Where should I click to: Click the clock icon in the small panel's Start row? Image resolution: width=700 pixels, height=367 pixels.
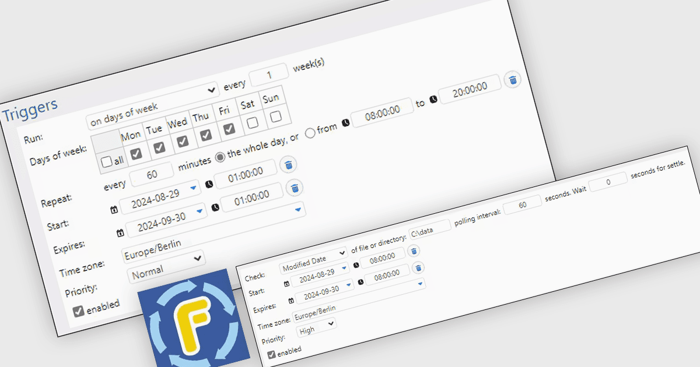[356, 265]
